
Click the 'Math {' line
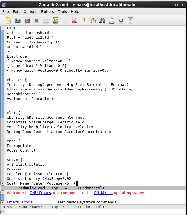[14, 141]
